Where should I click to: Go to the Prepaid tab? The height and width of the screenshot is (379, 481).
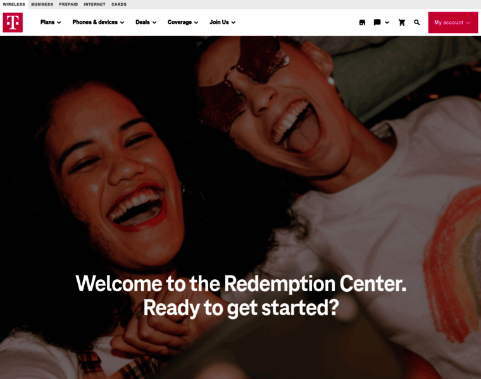point(68,4)
